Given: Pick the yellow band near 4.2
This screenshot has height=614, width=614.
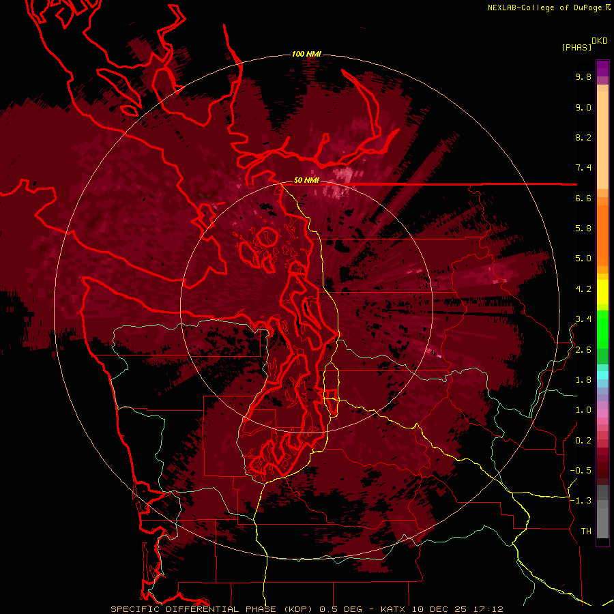Looking at the screenshot, I should click(602, 292).
